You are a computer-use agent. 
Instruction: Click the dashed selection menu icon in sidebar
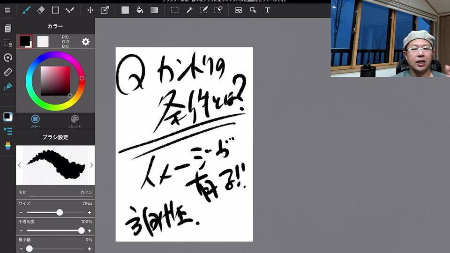pos(8,43)
